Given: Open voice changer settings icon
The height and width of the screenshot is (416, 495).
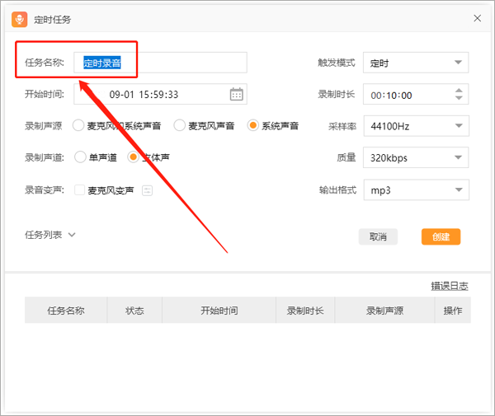Looking at the screenshot, I should coord(147,190).
